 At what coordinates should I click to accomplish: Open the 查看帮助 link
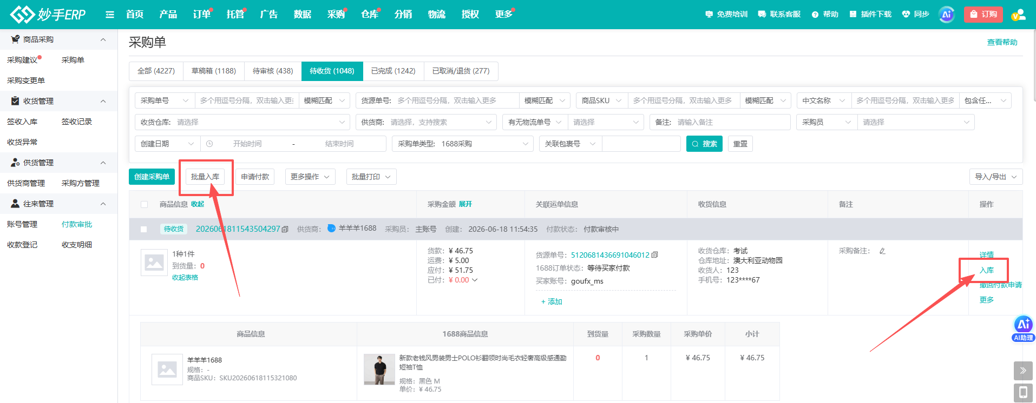(1002, 42)
